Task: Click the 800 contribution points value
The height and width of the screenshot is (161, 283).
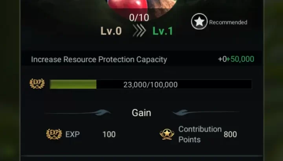Action: tap(230, 134)
